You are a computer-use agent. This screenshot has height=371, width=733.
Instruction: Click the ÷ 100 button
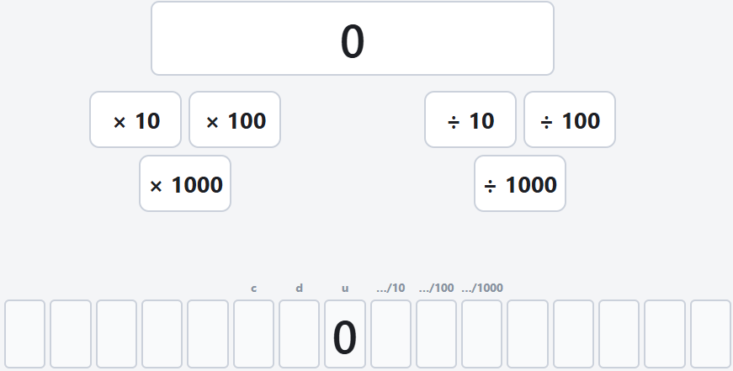click(570, 119)
